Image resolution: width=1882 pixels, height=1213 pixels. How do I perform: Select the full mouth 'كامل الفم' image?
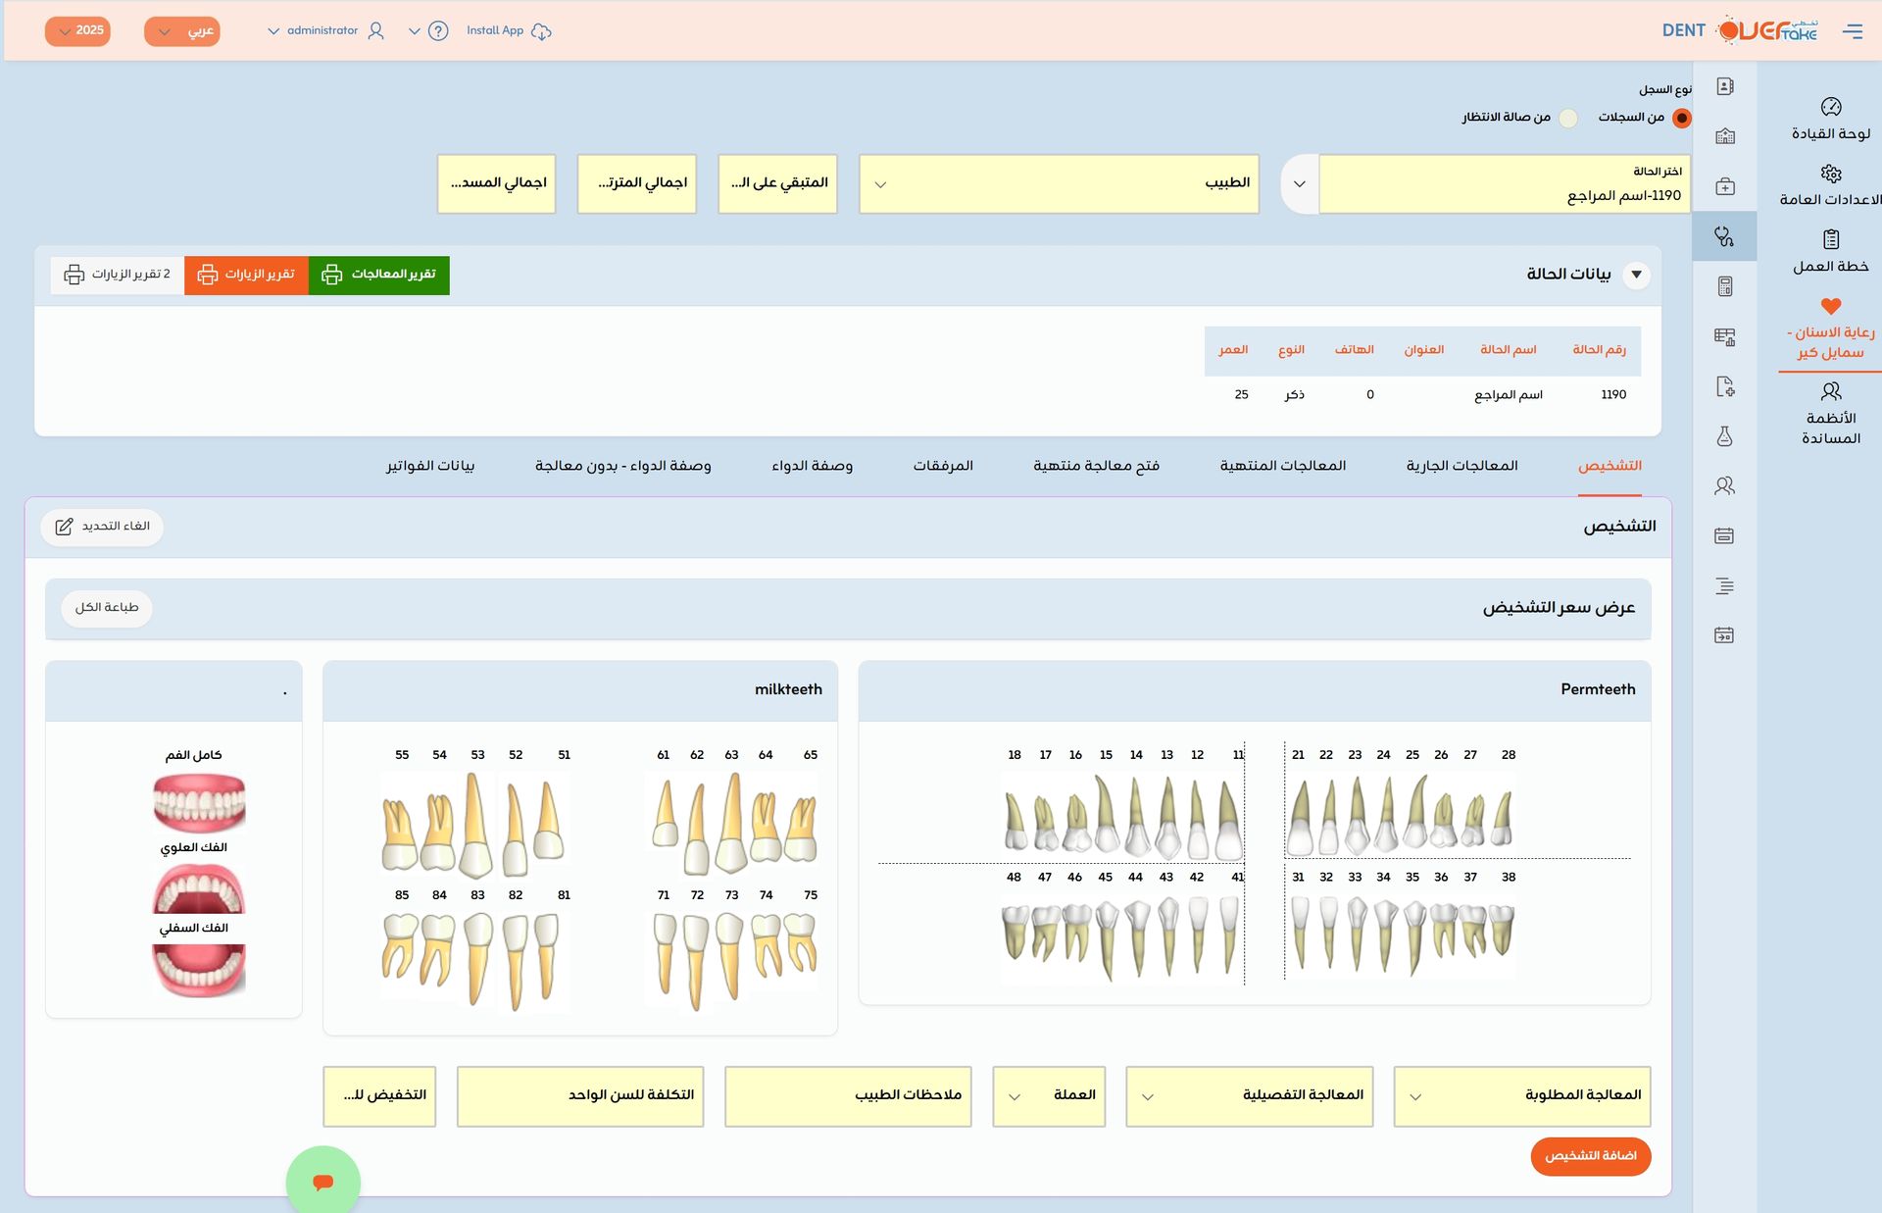click(x=199, y=802)
